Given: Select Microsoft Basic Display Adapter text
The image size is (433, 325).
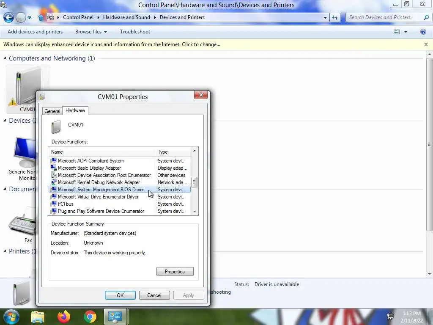Looking at the screenshot, I should pos(90,168).
